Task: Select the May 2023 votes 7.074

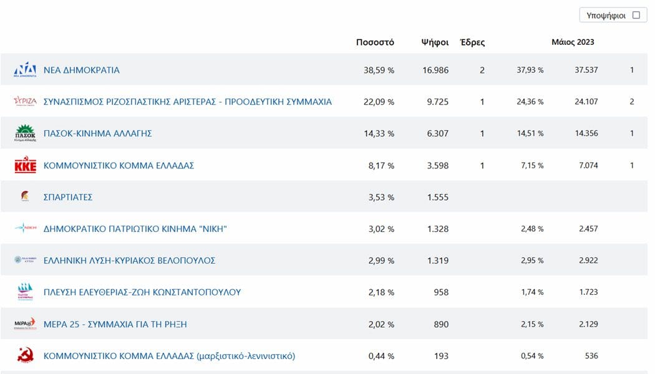Action: pyautogui.click(x=588, y=165)
